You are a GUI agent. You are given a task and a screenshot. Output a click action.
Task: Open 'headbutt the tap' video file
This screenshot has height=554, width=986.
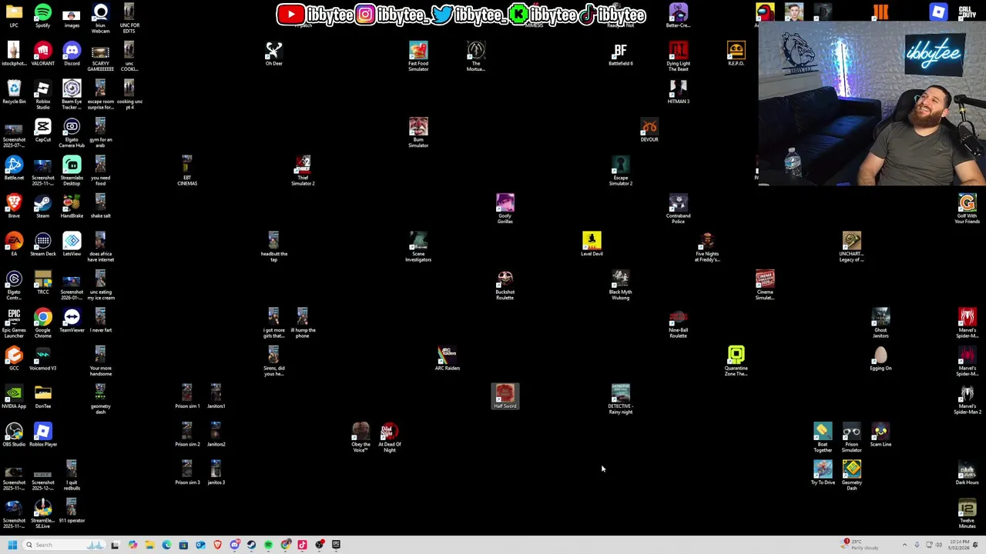(x=273, y=247)
